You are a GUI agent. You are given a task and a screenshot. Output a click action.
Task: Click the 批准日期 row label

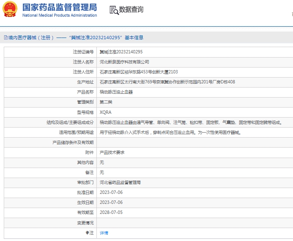tap(86, 192)
